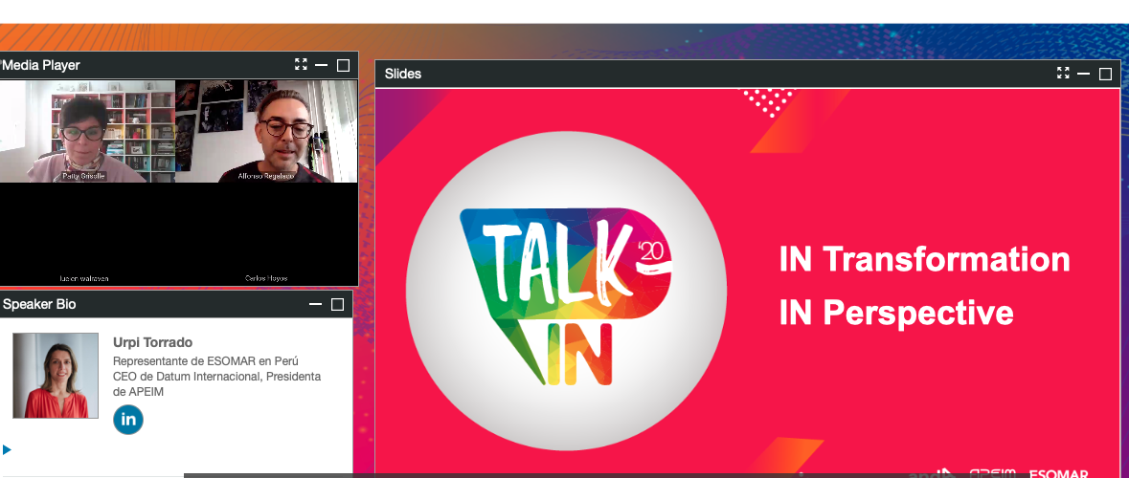
Task: Click the 'IN Perspective' slide text
Action: point(896,313)
